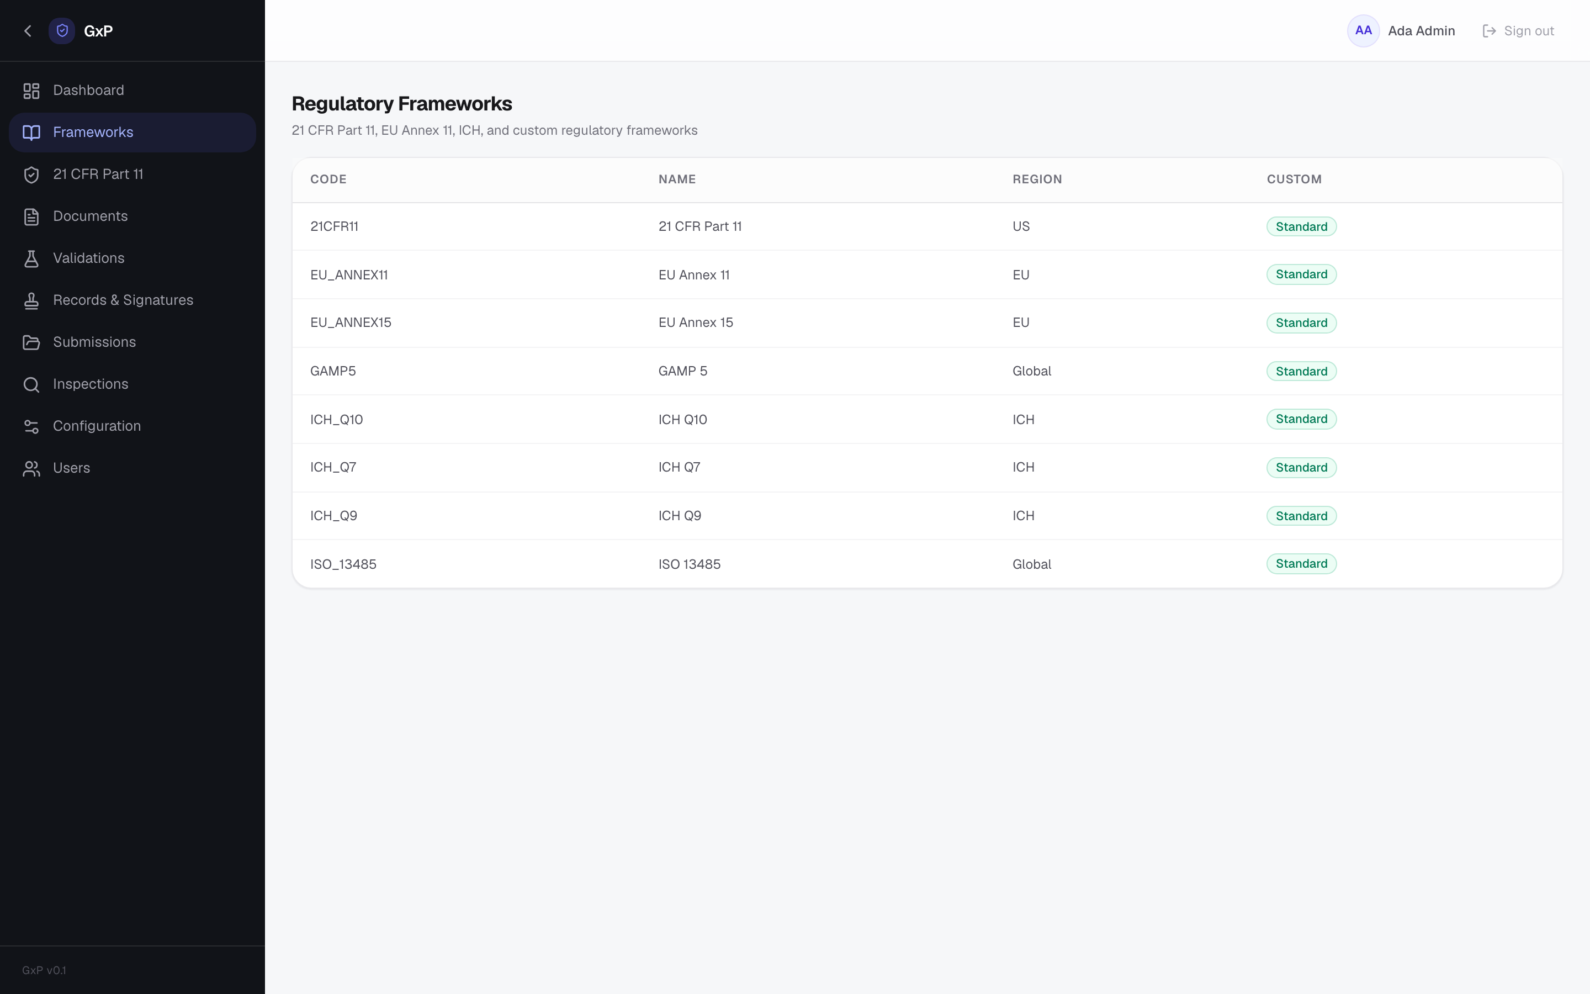
Task: Click the EU Annex 11 name cell
Action: pos(694,276)
